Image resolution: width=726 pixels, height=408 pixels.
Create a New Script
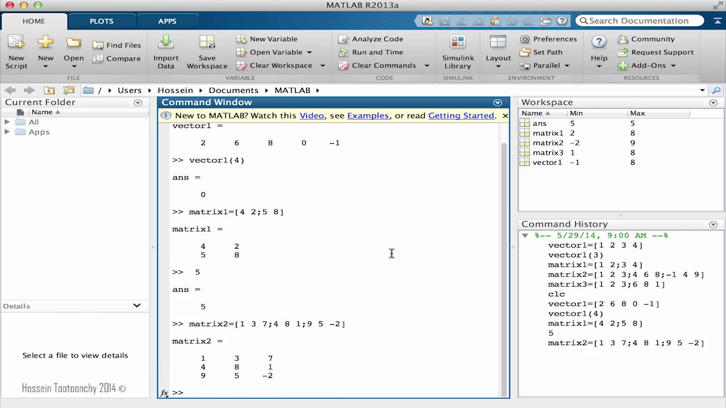[x=16, y=52]
